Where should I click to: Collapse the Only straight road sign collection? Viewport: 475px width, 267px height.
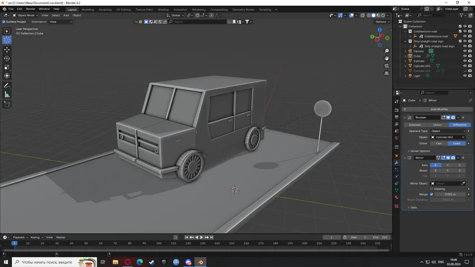[x=405, y=41]
